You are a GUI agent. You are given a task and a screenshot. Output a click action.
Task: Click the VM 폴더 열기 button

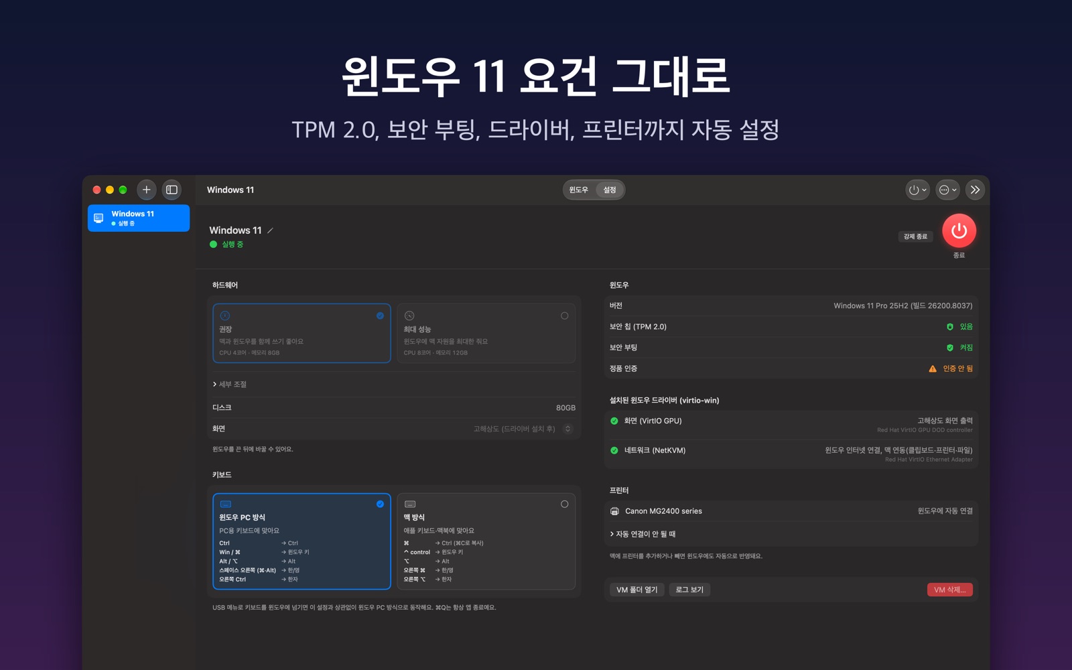pos(636,590)
